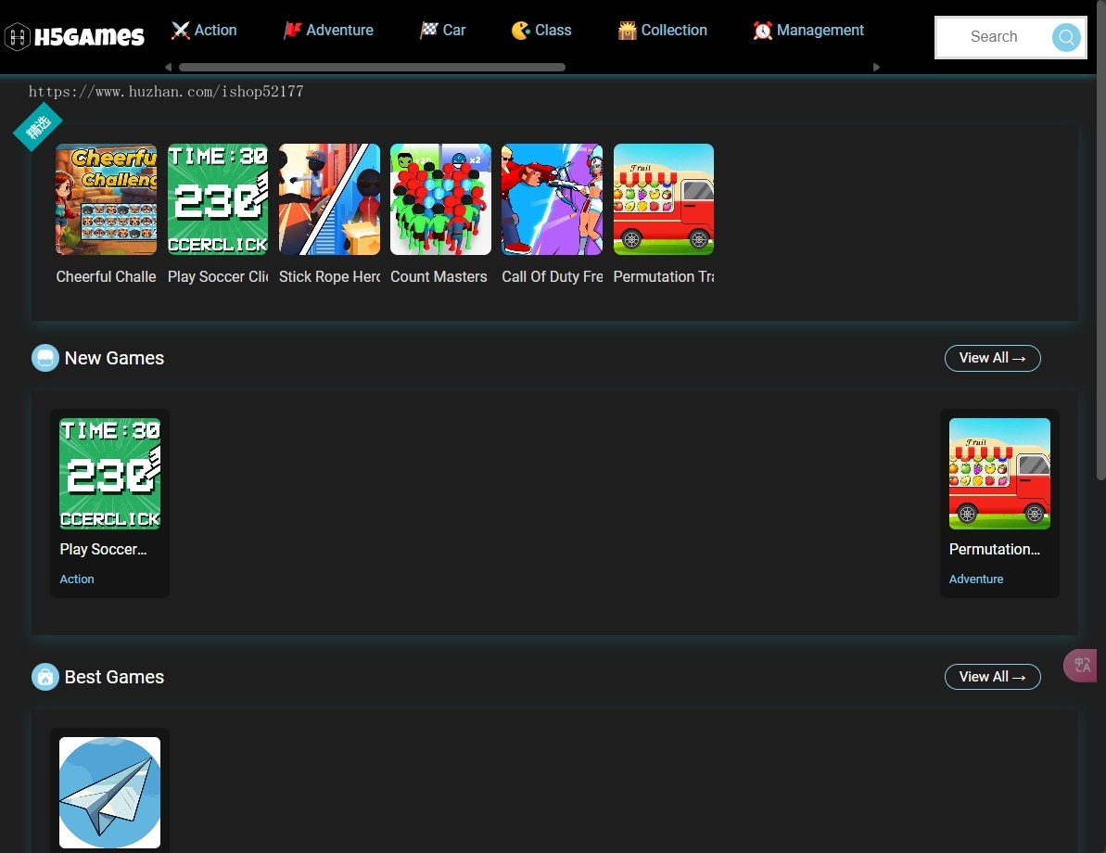Click the Adventure tag under Permutation
The width and height of the screenshot is (1106, 853).
coord(976,579)
